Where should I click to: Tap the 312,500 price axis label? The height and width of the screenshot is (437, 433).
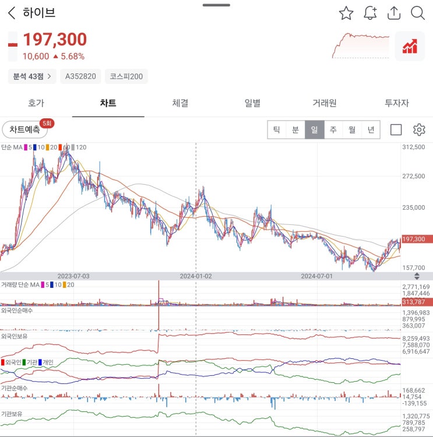(414, 147)
